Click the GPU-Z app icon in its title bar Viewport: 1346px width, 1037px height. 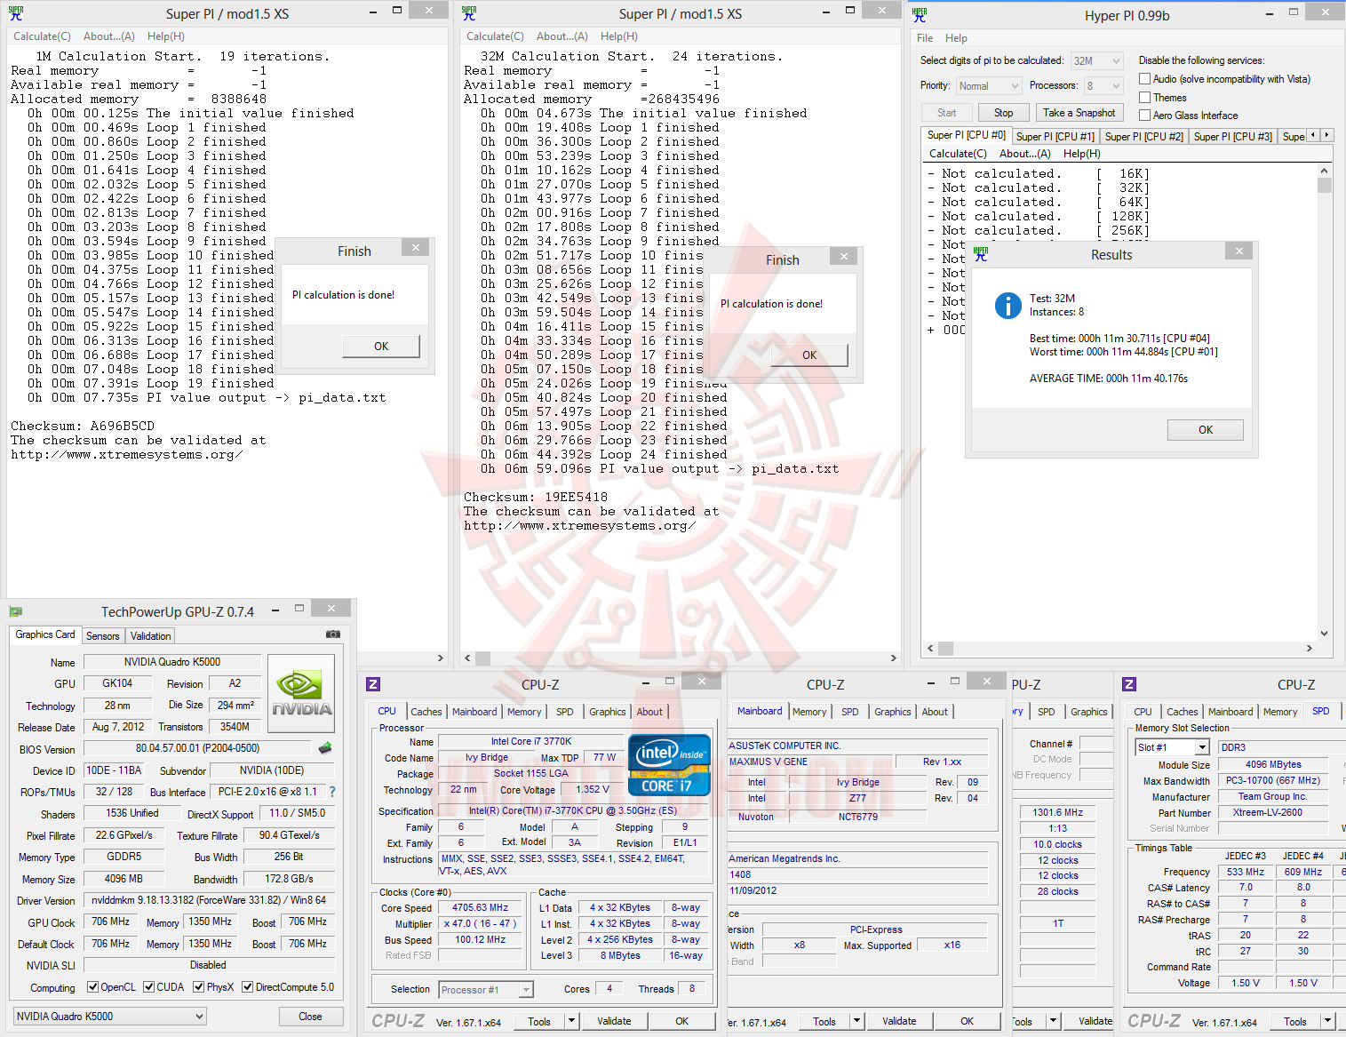click(x=15, y=611)
